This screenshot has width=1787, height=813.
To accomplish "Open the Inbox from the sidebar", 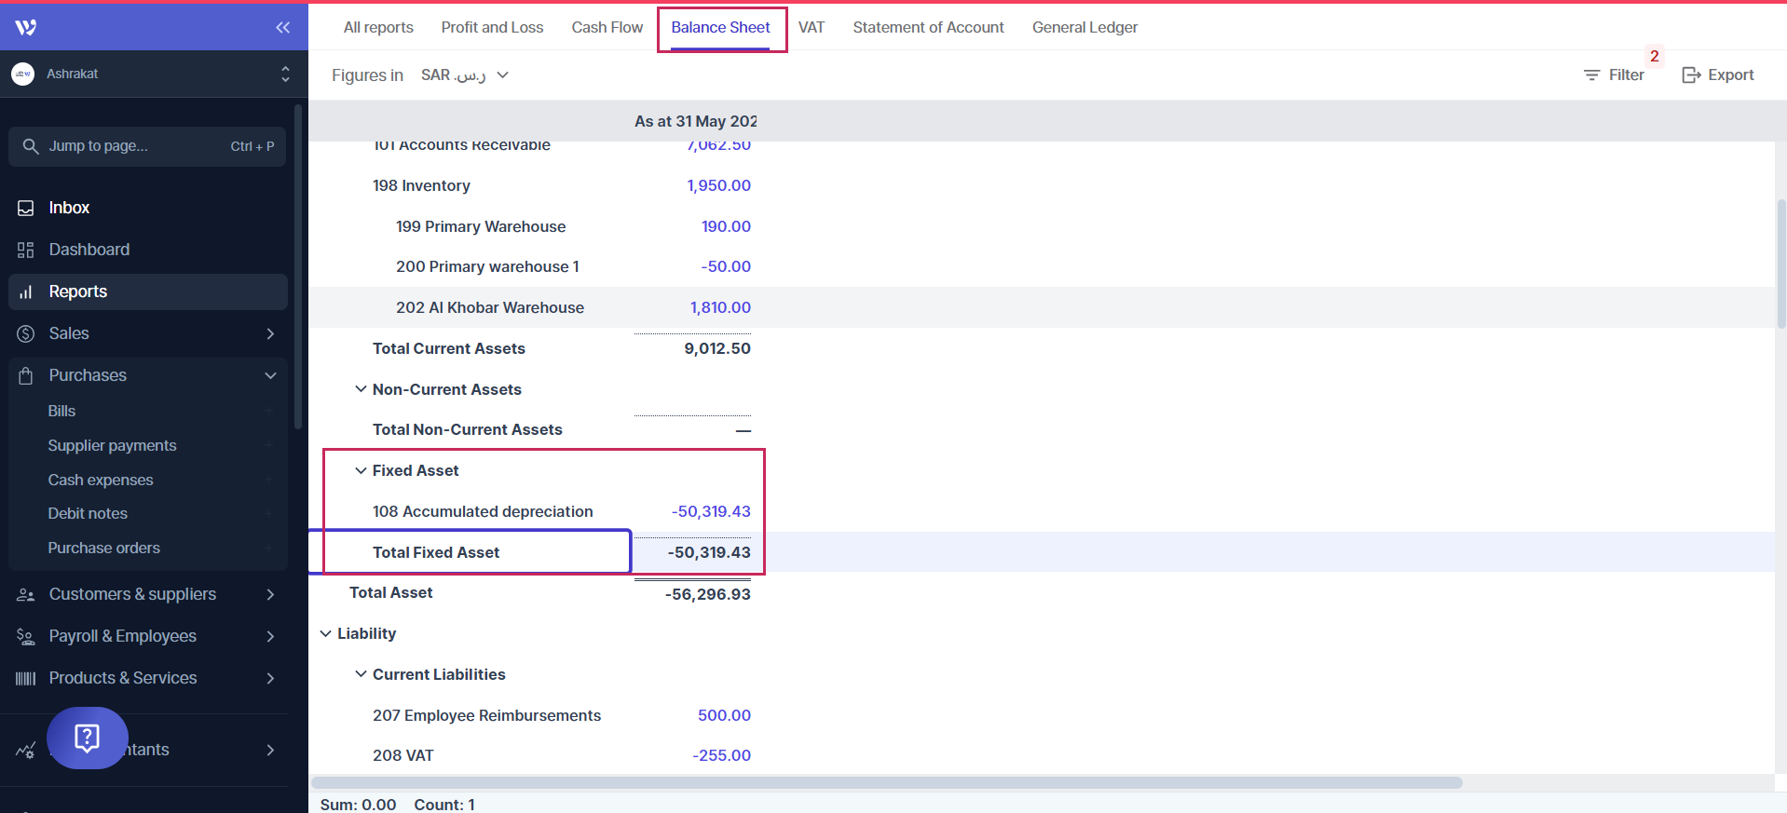I will 69,208.
